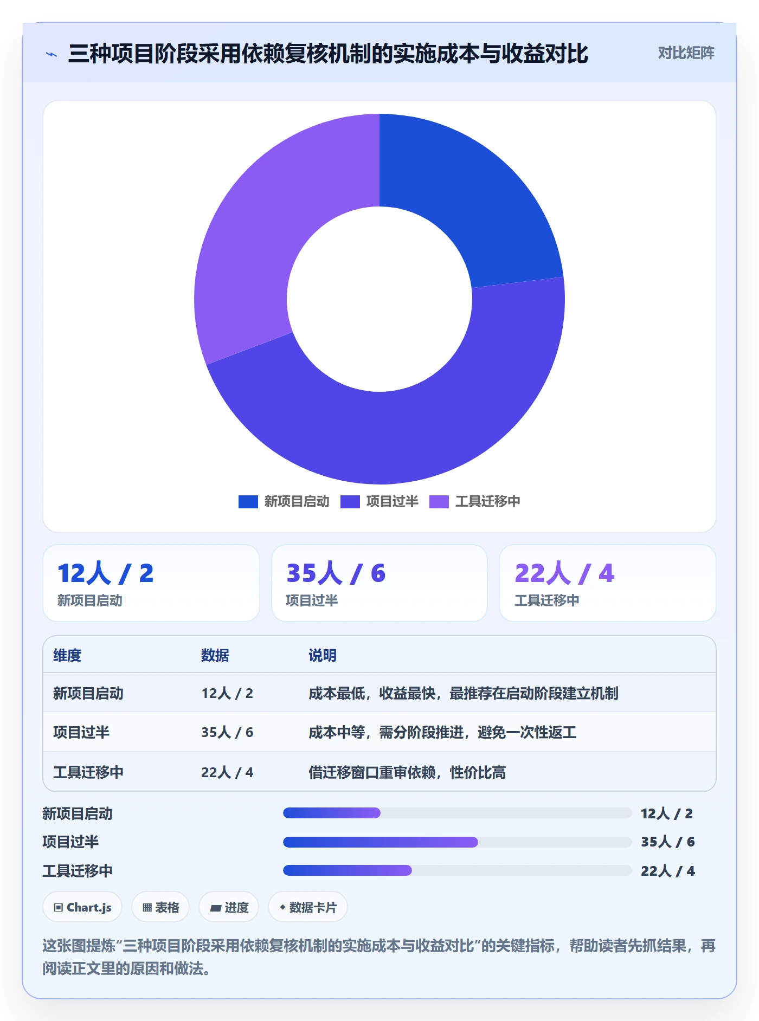The height and width of the screenshot is (1021, 759).
Task: Click the 维度 column header
Action: [67, 655]
